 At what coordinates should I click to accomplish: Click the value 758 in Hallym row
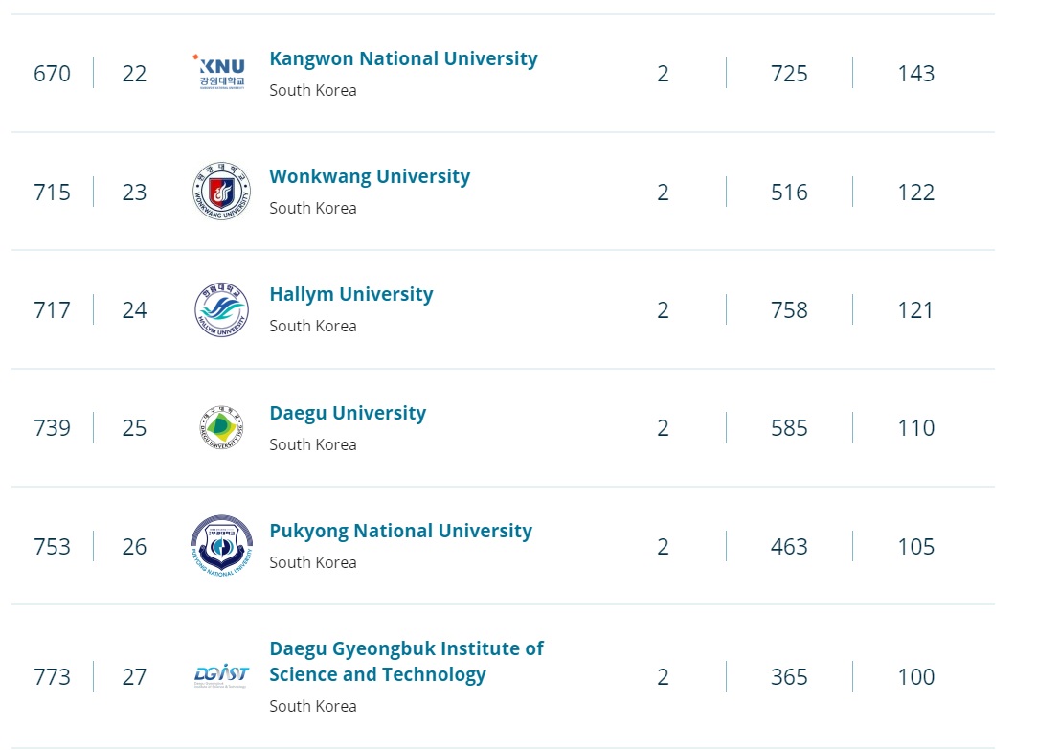tap(789, 310)
